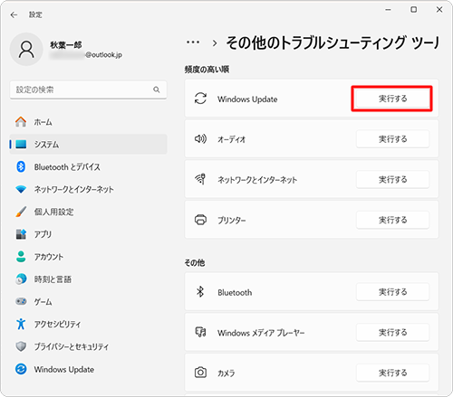453x397 pixels.
Task: Open the user profile avatar
Action: (26, 50)
